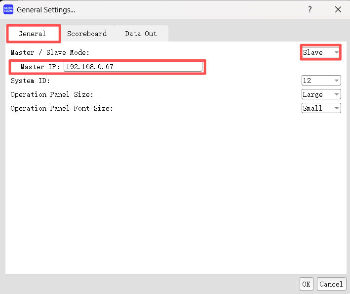350x294 pixels.
Task: Open the Master / Slave Mode dropdown
Action: [320, 52]
